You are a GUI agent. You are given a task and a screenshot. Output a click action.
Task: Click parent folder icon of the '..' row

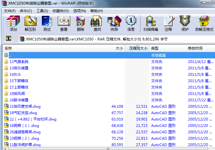(x=6, y=55)
